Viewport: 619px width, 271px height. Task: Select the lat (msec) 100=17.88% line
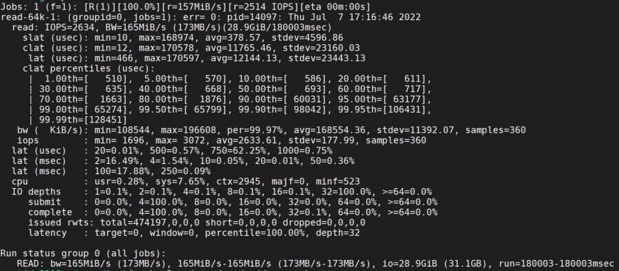tap(111, 171)
